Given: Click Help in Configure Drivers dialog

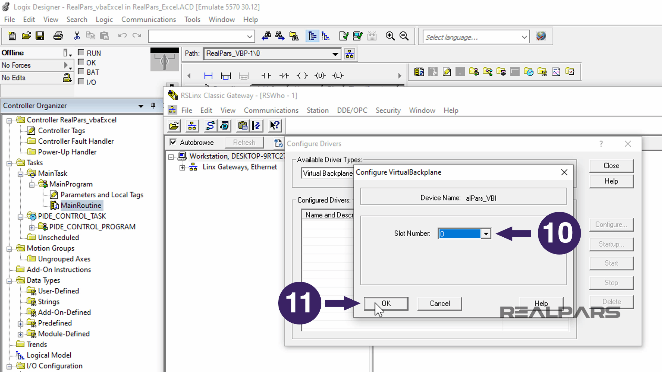Looking at the screenshot, I should 611,181.
